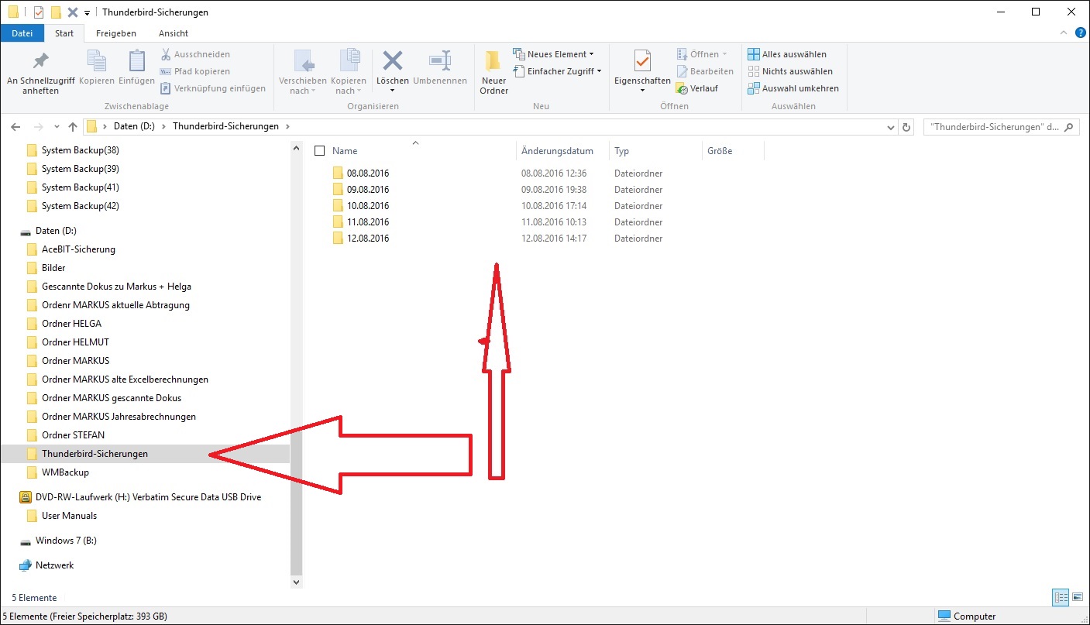Select folder 10.08.2016
This screenshot has height=625, width=1090.
[x=368, y=206]
